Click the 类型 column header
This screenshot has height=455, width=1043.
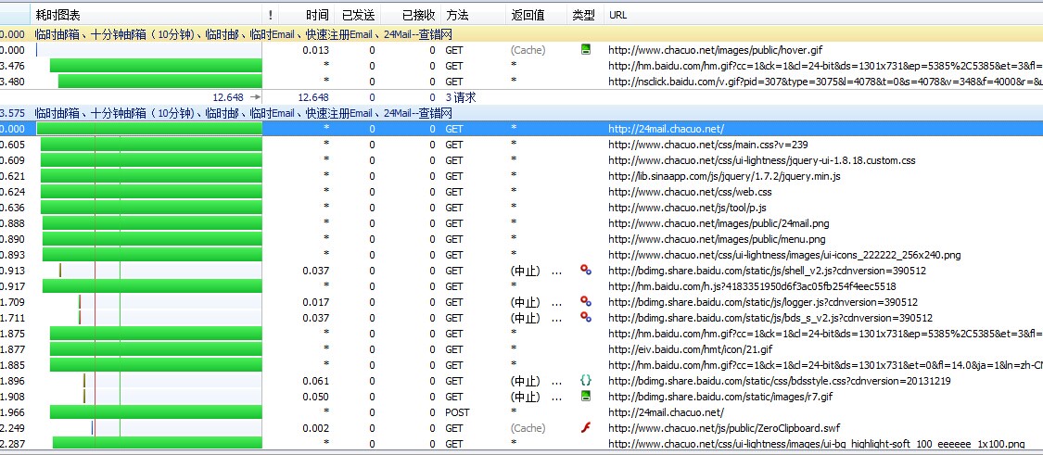tap(583, 16)
